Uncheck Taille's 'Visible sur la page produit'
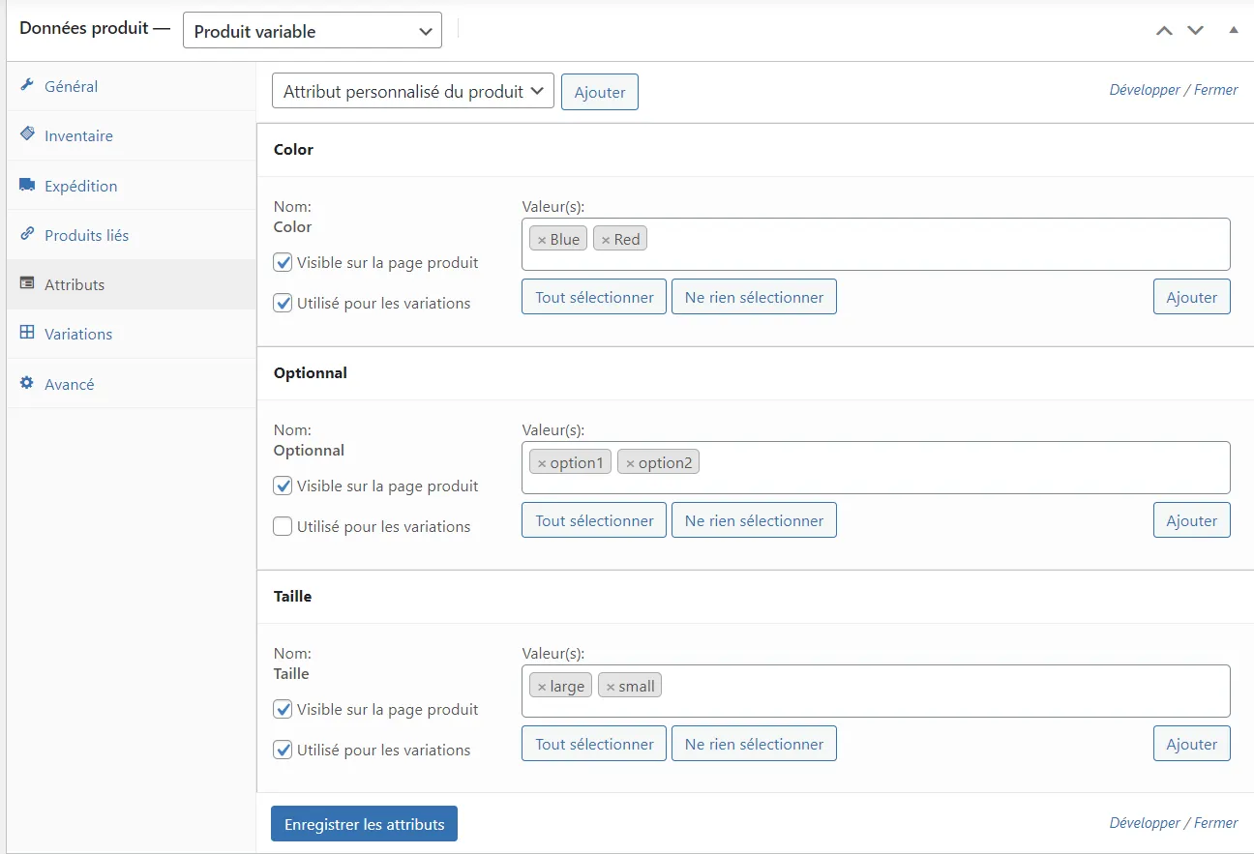Screen dimensions: 1254x854 click(283, 709)
